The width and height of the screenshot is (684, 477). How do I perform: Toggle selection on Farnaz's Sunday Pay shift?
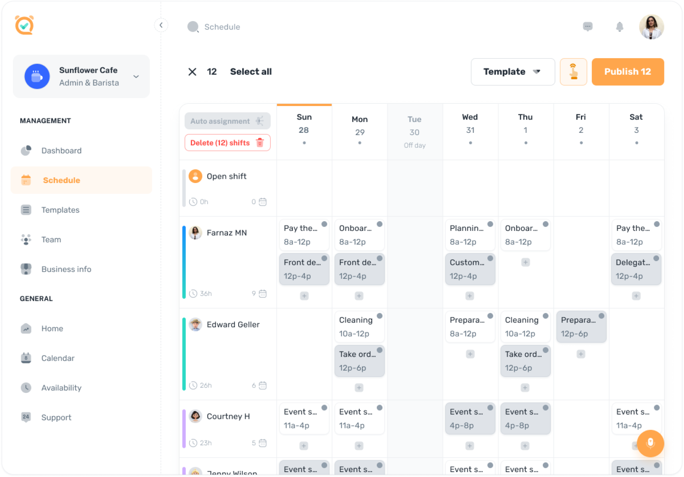pos(324,224)
